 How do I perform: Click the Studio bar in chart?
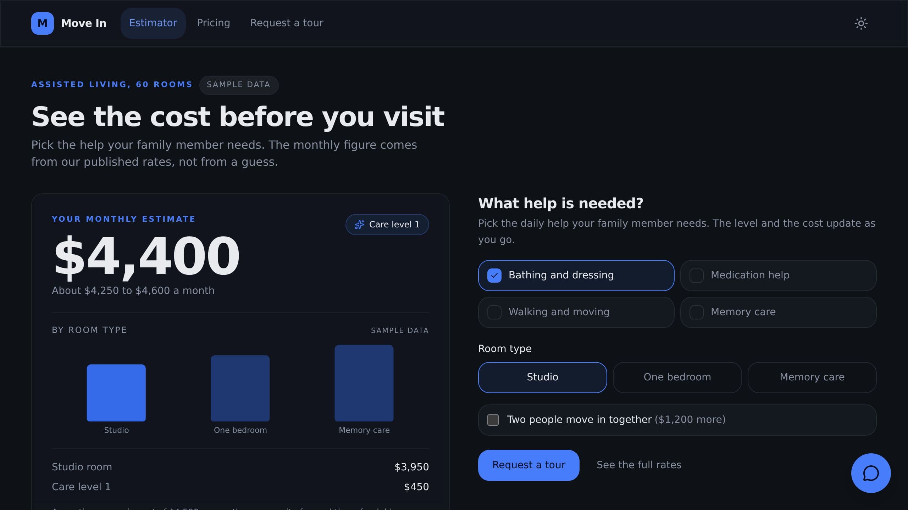[116, 393]
